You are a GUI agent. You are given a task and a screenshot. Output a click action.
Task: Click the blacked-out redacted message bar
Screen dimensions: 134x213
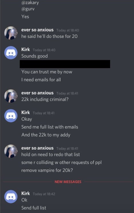pyautogui.click(x=65, y=64)
